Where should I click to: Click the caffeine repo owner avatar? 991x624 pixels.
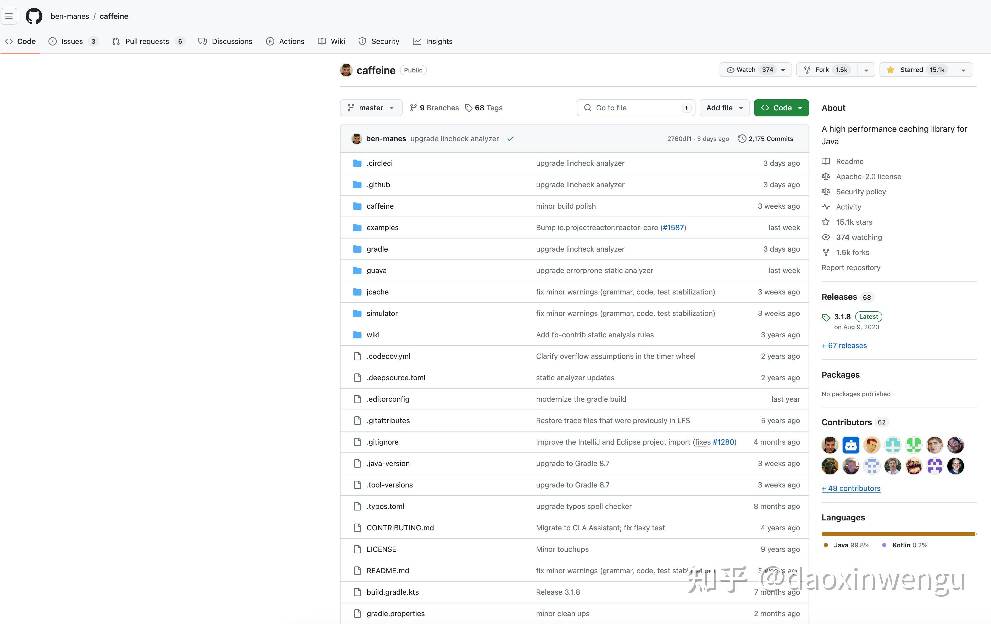pyautogui.click(x=346, y=70)
